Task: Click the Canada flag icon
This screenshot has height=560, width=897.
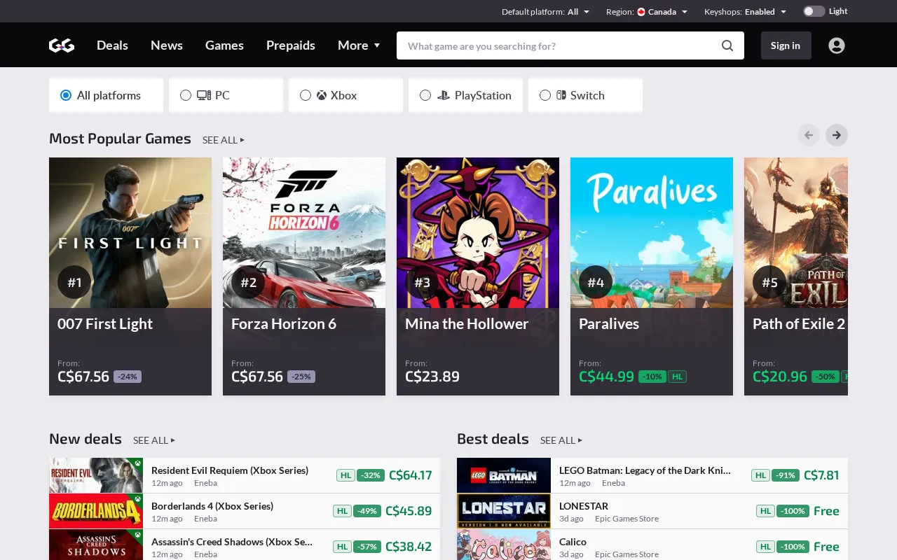Action: coord(641,12)
